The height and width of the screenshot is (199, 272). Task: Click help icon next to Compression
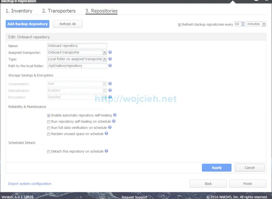click(110, 84)
